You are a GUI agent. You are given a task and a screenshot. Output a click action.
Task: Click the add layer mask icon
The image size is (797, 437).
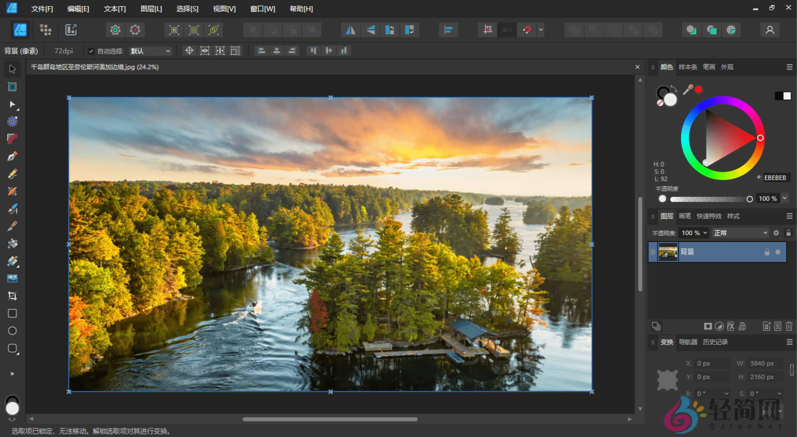pos(707,326)
